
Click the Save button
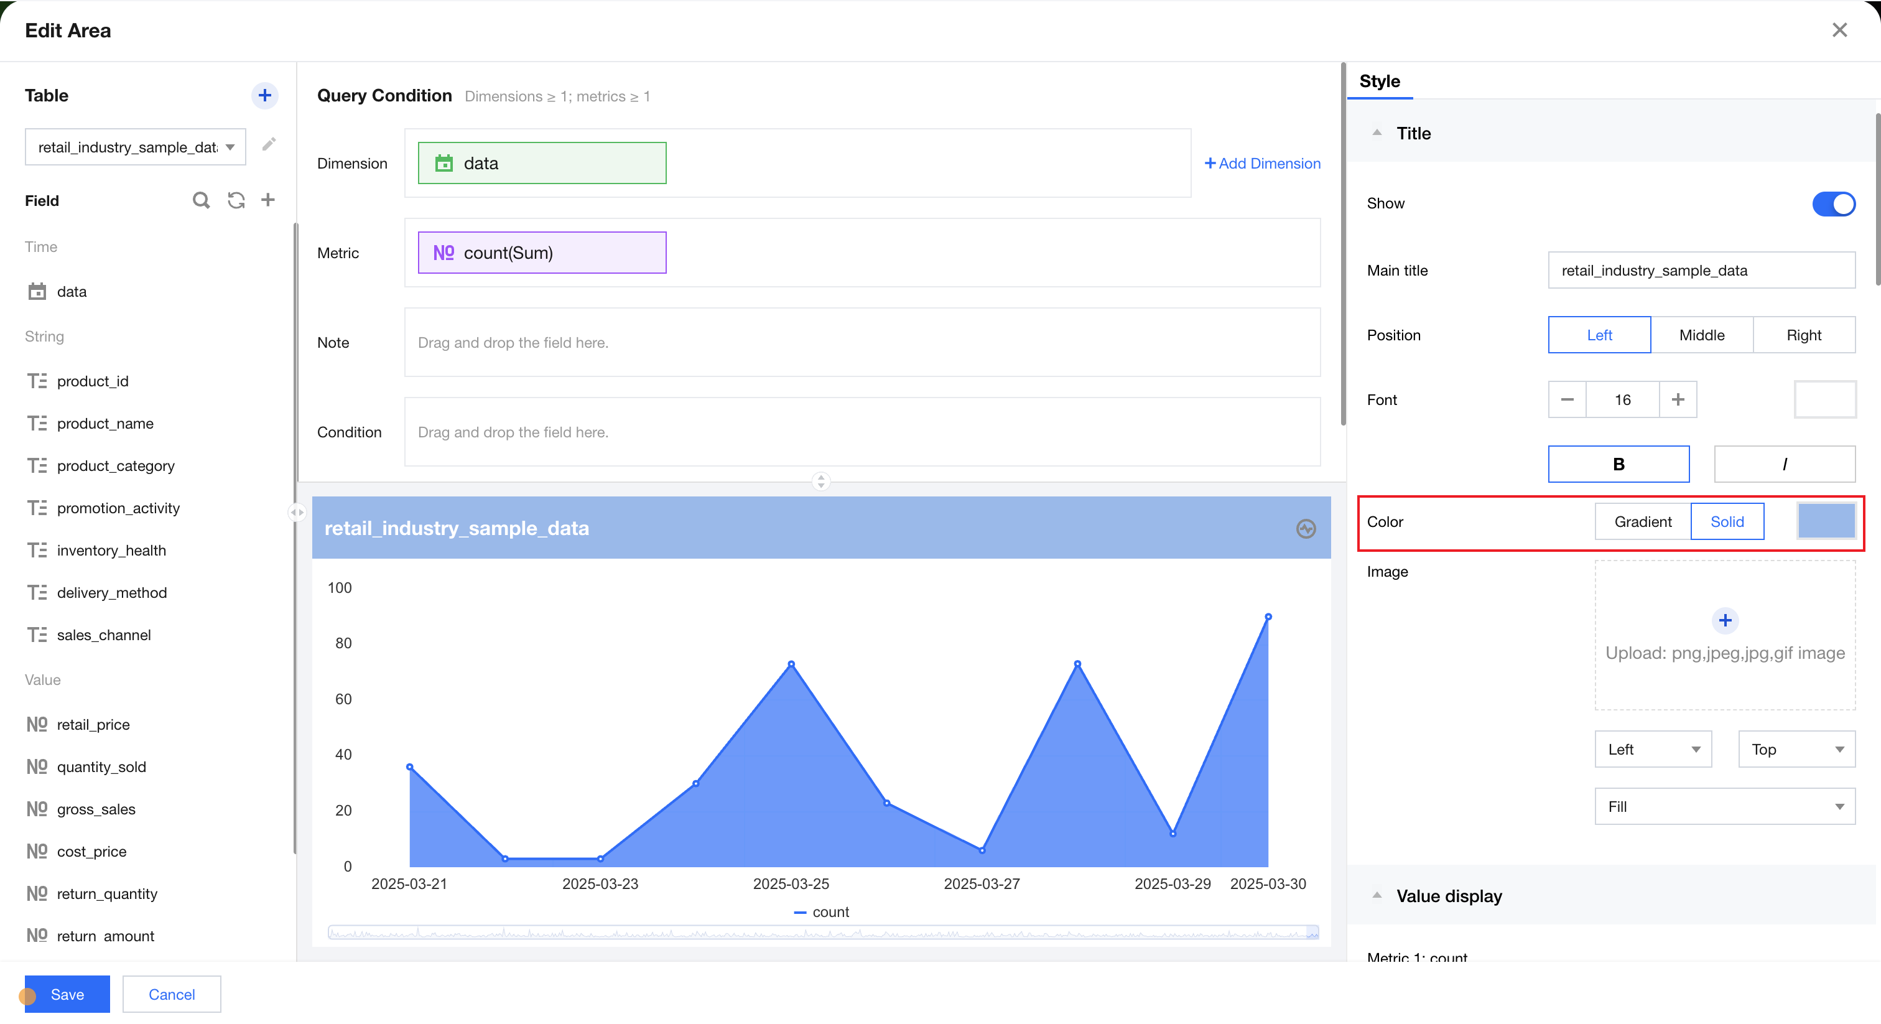click(x=67, y=994)
